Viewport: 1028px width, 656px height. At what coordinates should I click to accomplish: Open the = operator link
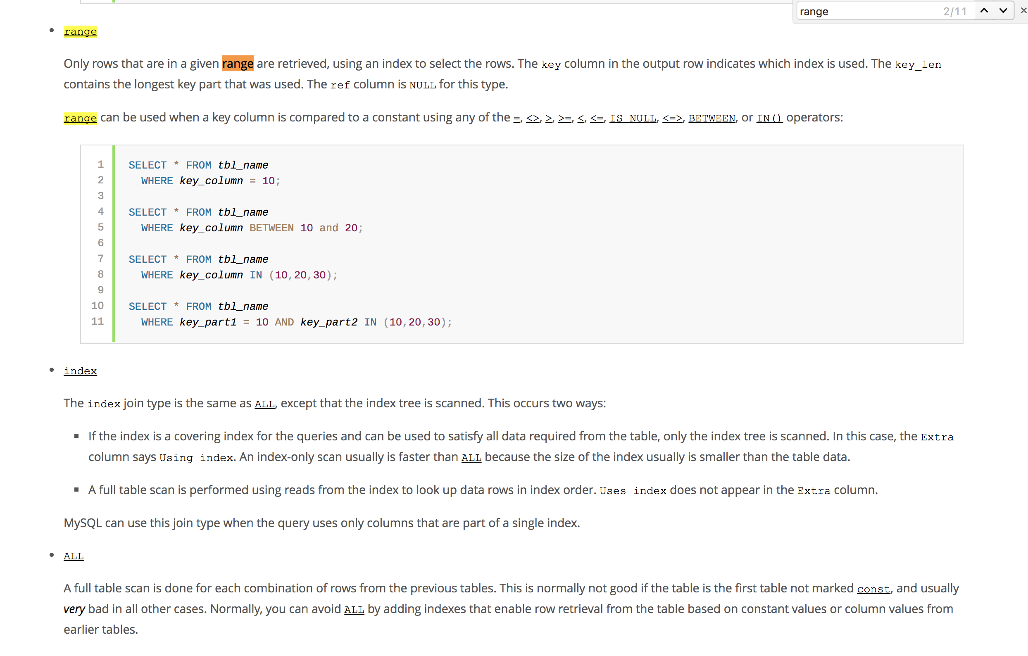(516, 118)
